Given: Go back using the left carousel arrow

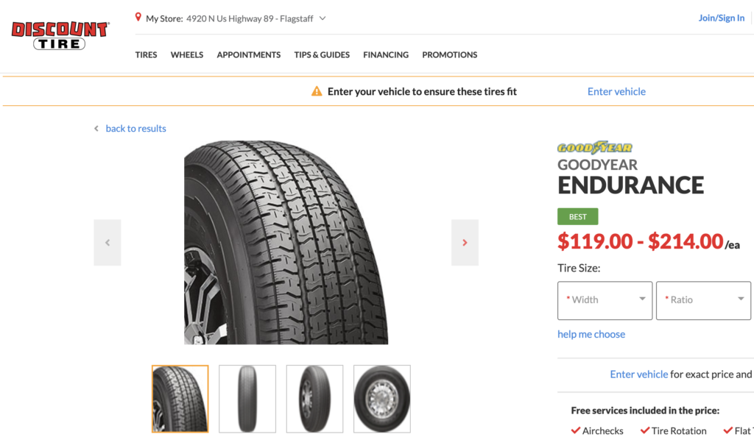Looking at the screenshot, I should [x=108, y=242].
